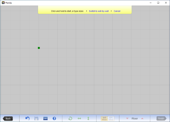Go up a floor with up arrow
Image resolution: width=170 pixels, height=122 pixels.
(142, 118)
